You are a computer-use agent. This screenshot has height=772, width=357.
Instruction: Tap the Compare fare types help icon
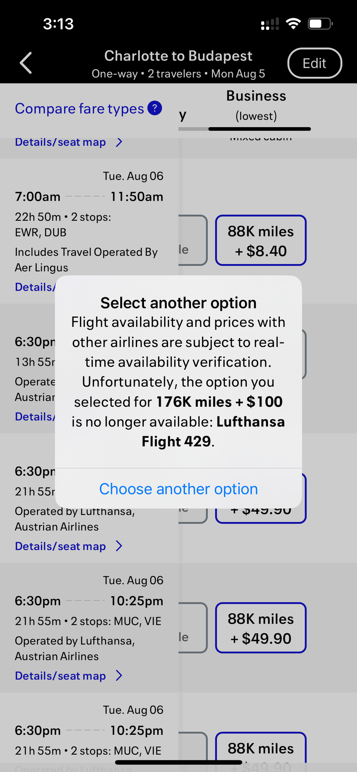click(x=154, y=108)
